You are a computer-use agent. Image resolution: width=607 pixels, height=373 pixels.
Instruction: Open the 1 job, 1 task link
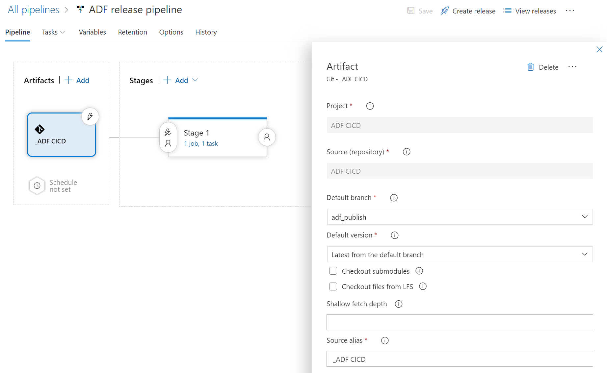(x=201, y=144)
